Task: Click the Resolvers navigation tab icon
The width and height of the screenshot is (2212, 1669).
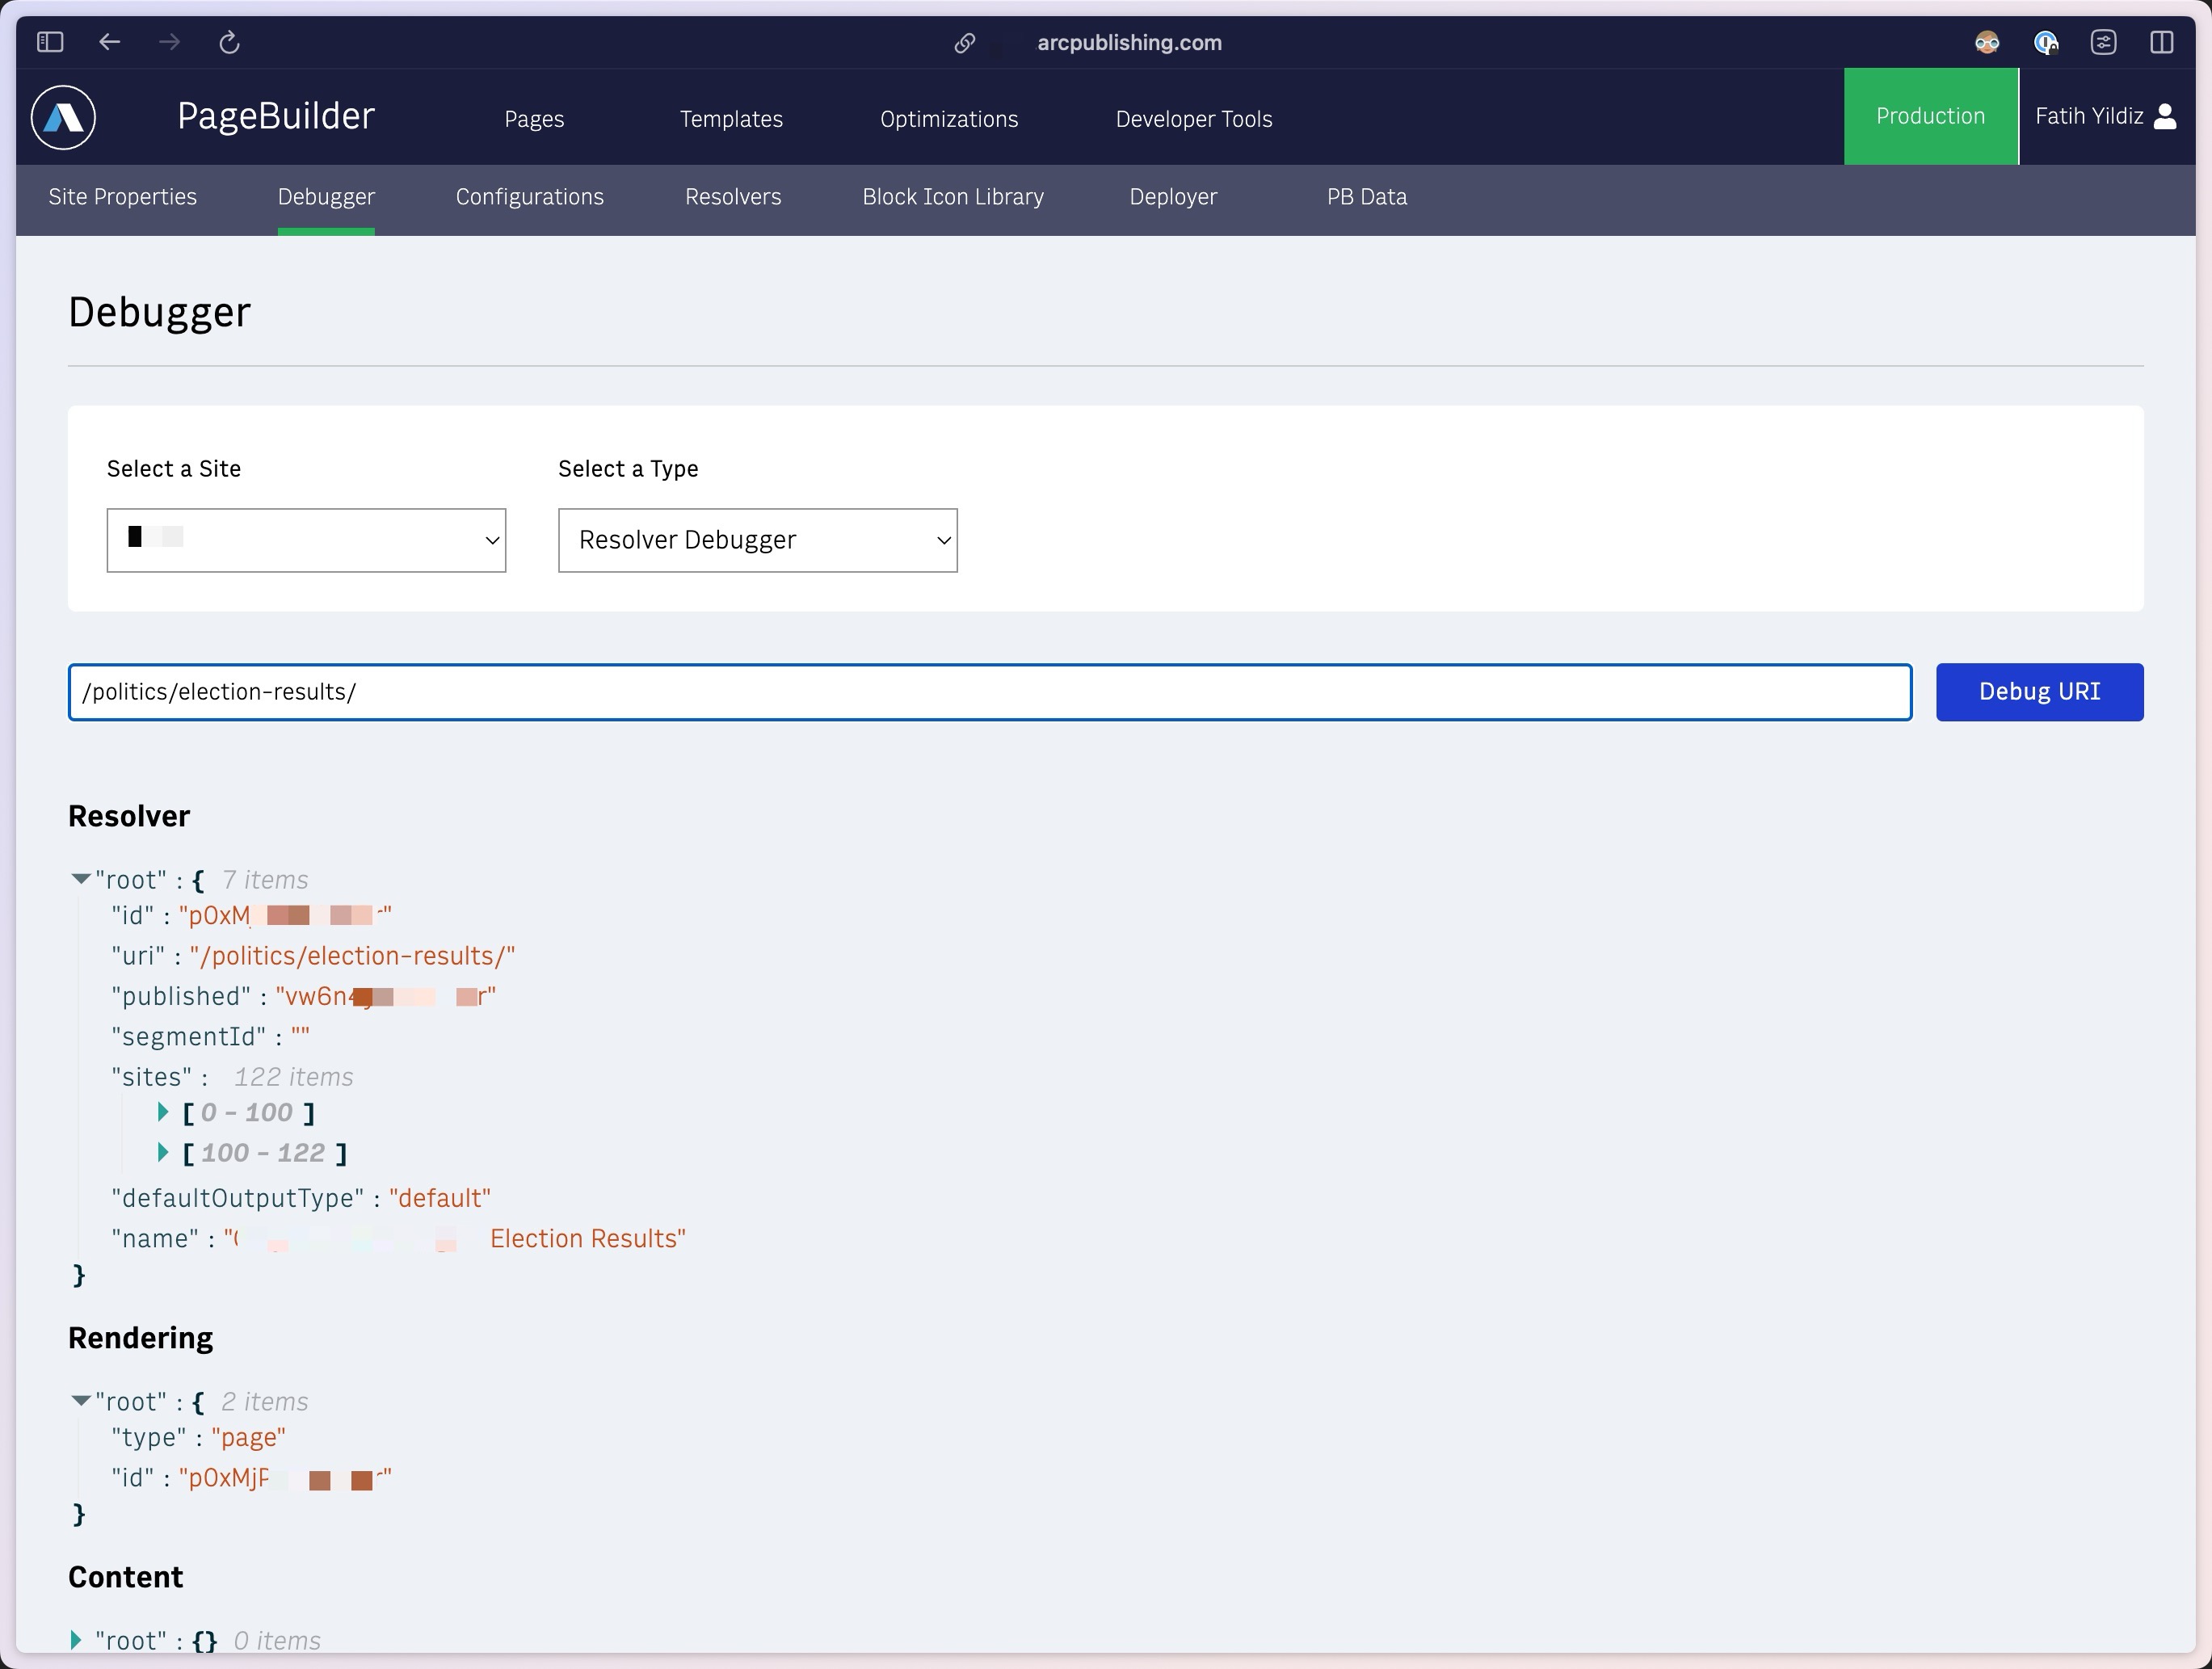Action: pos(733,195)
